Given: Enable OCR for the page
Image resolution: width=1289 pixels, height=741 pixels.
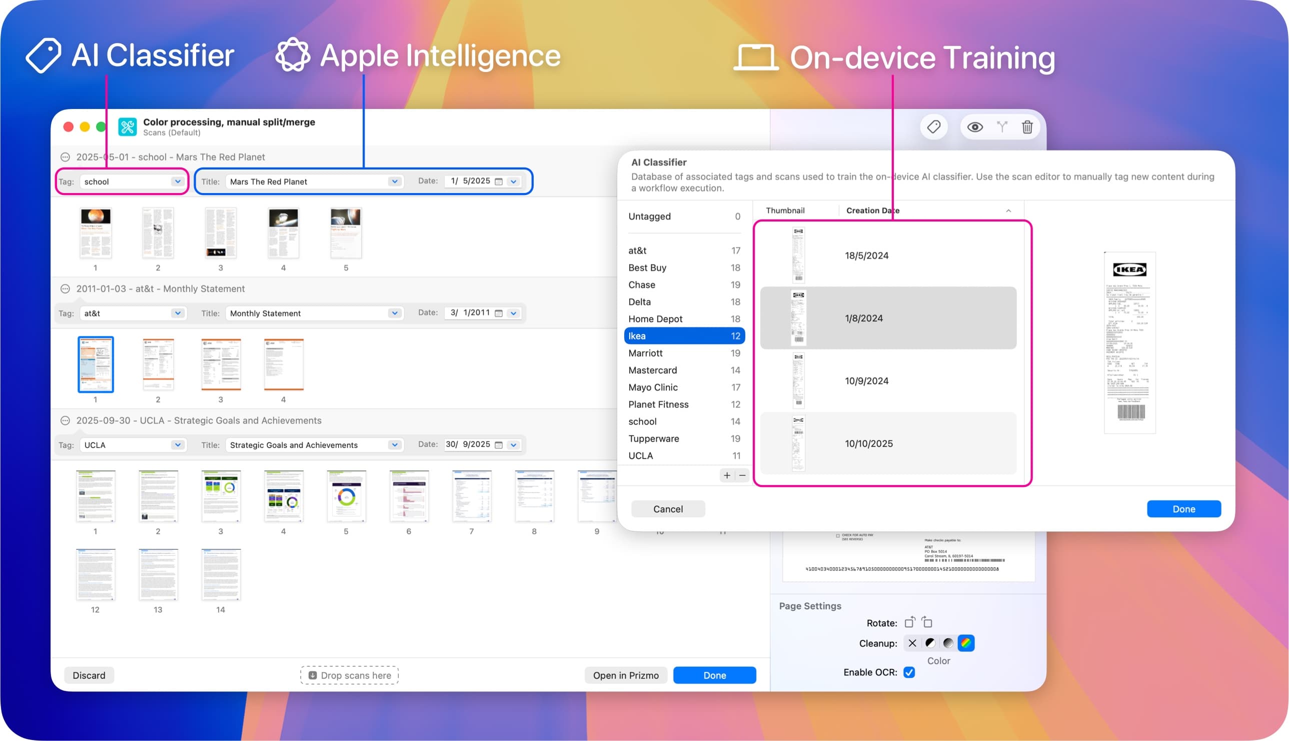Looking at the screenshot, I should coord(909,672).
